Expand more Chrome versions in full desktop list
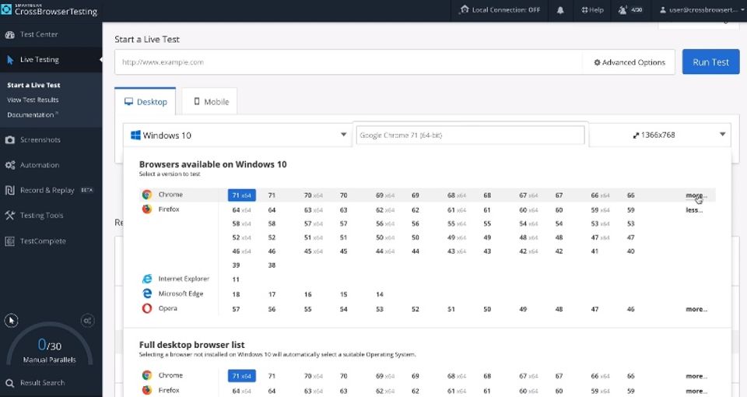This screenshot has width=747, height=397. tap(696, 376)
